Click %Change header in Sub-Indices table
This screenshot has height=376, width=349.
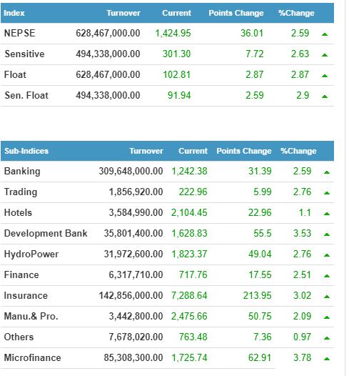pyautogui.click(x=298, y=151)
